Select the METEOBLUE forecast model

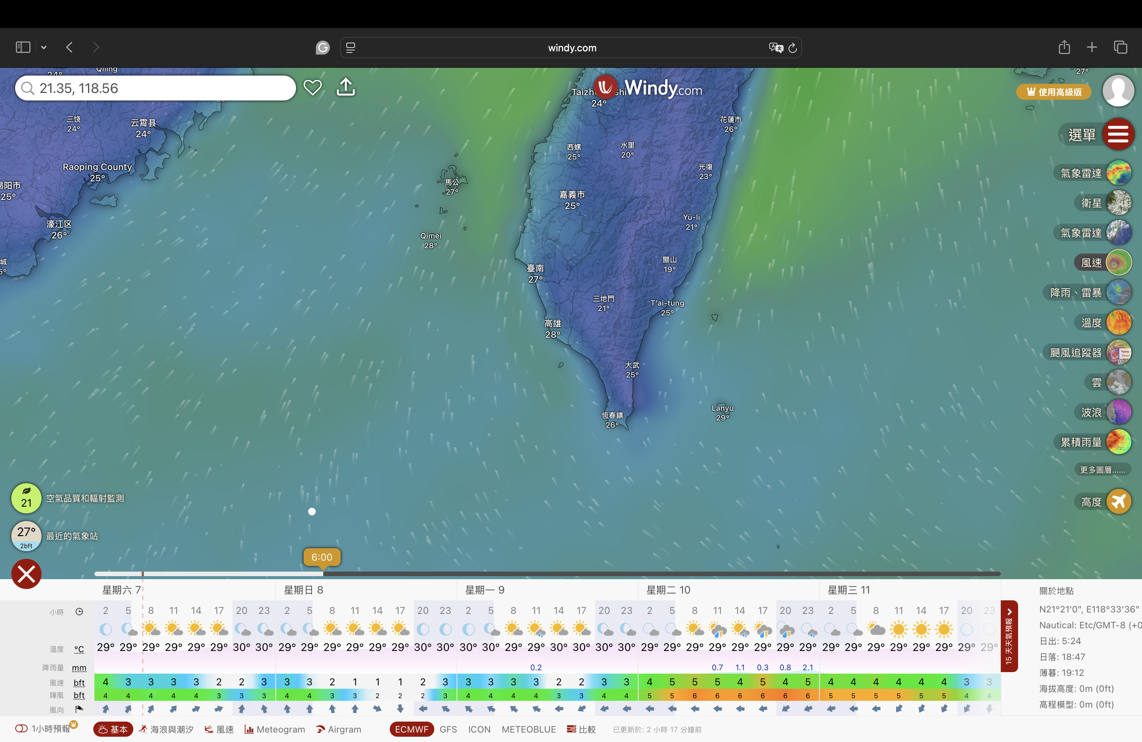[x=529, y=729]
